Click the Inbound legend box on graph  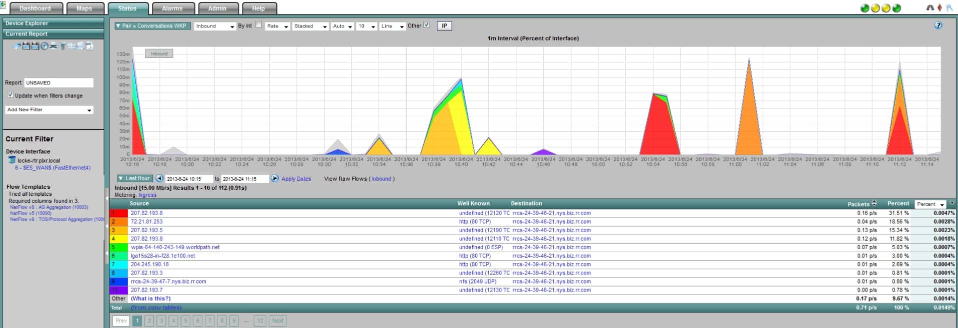pos(159,53)
